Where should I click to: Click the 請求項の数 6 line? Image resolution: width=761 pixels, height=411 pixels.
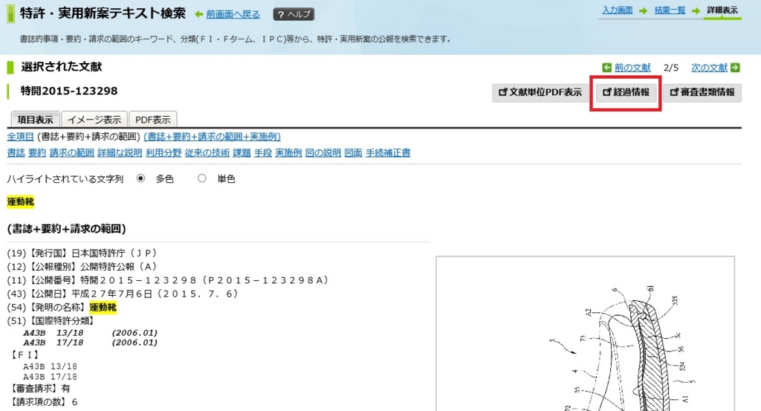[44, 402]
